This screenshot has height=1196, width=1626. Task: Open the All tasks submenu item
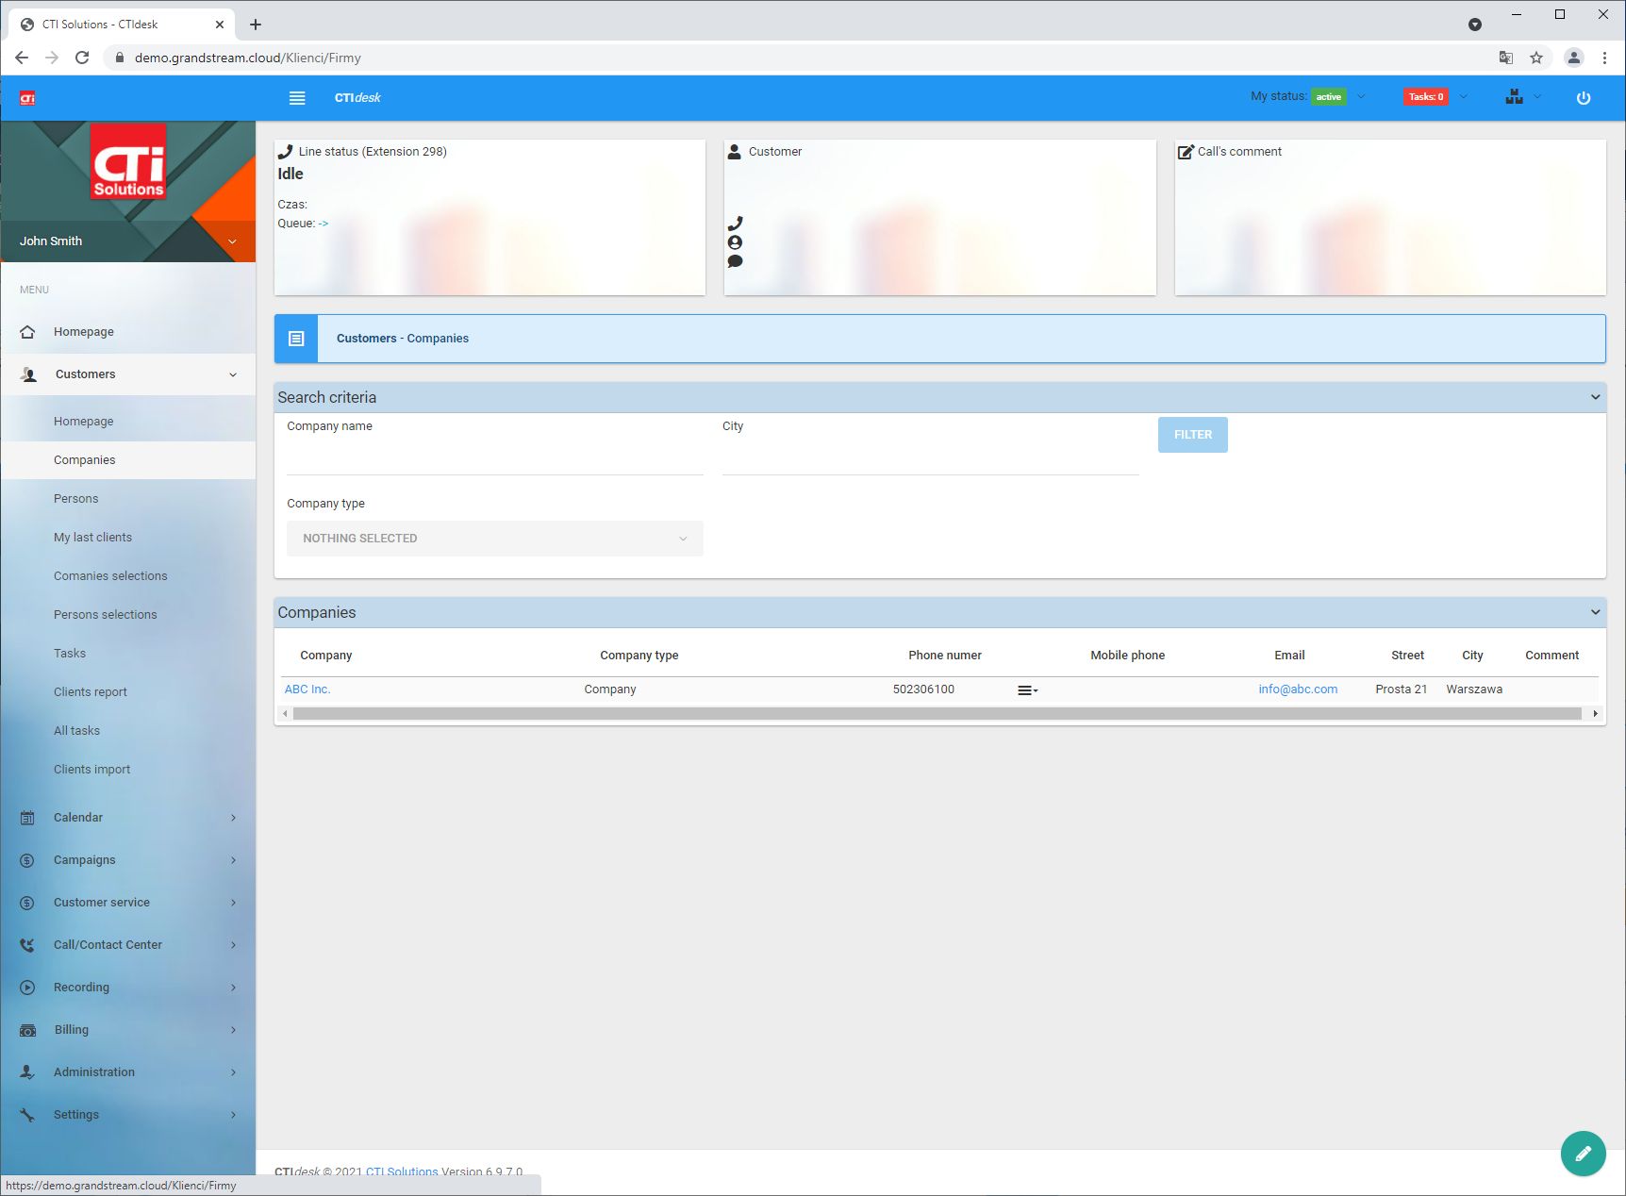pyautogui.click(x=76, y=731)
